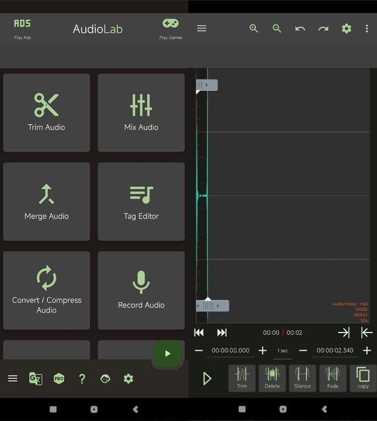Open the Mix Audio tool
Viewport: 377px width, 421px height.
click(x=141, y=113)
